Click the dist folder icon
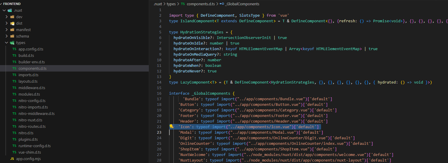This screenshot has height=163, width=448. (x=12, y=23)
